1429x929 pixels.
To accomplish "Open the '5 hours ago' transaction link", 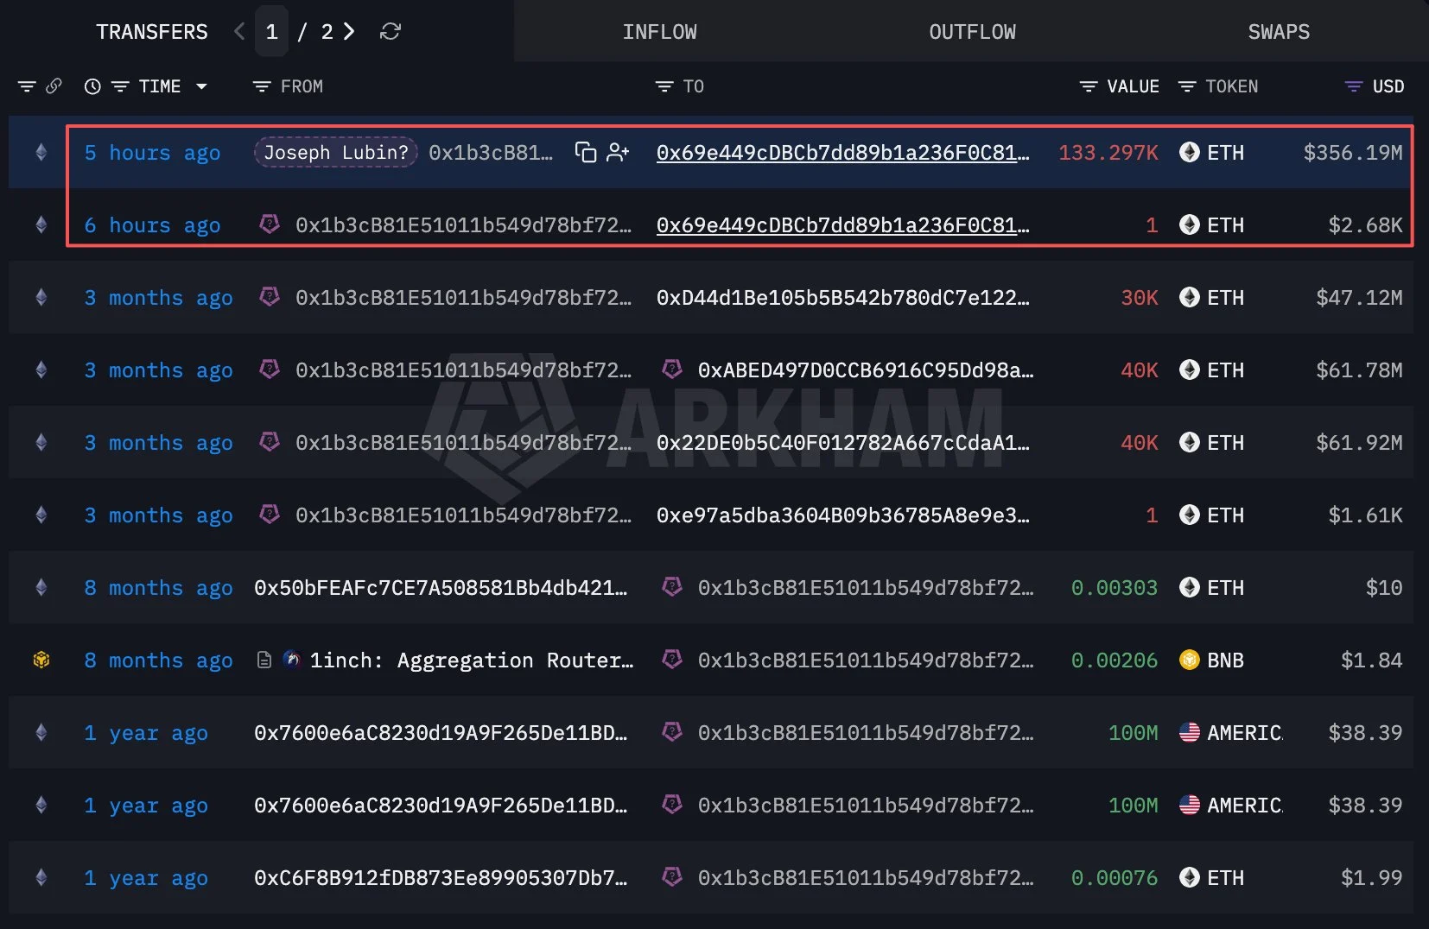I will click(152, 153).
